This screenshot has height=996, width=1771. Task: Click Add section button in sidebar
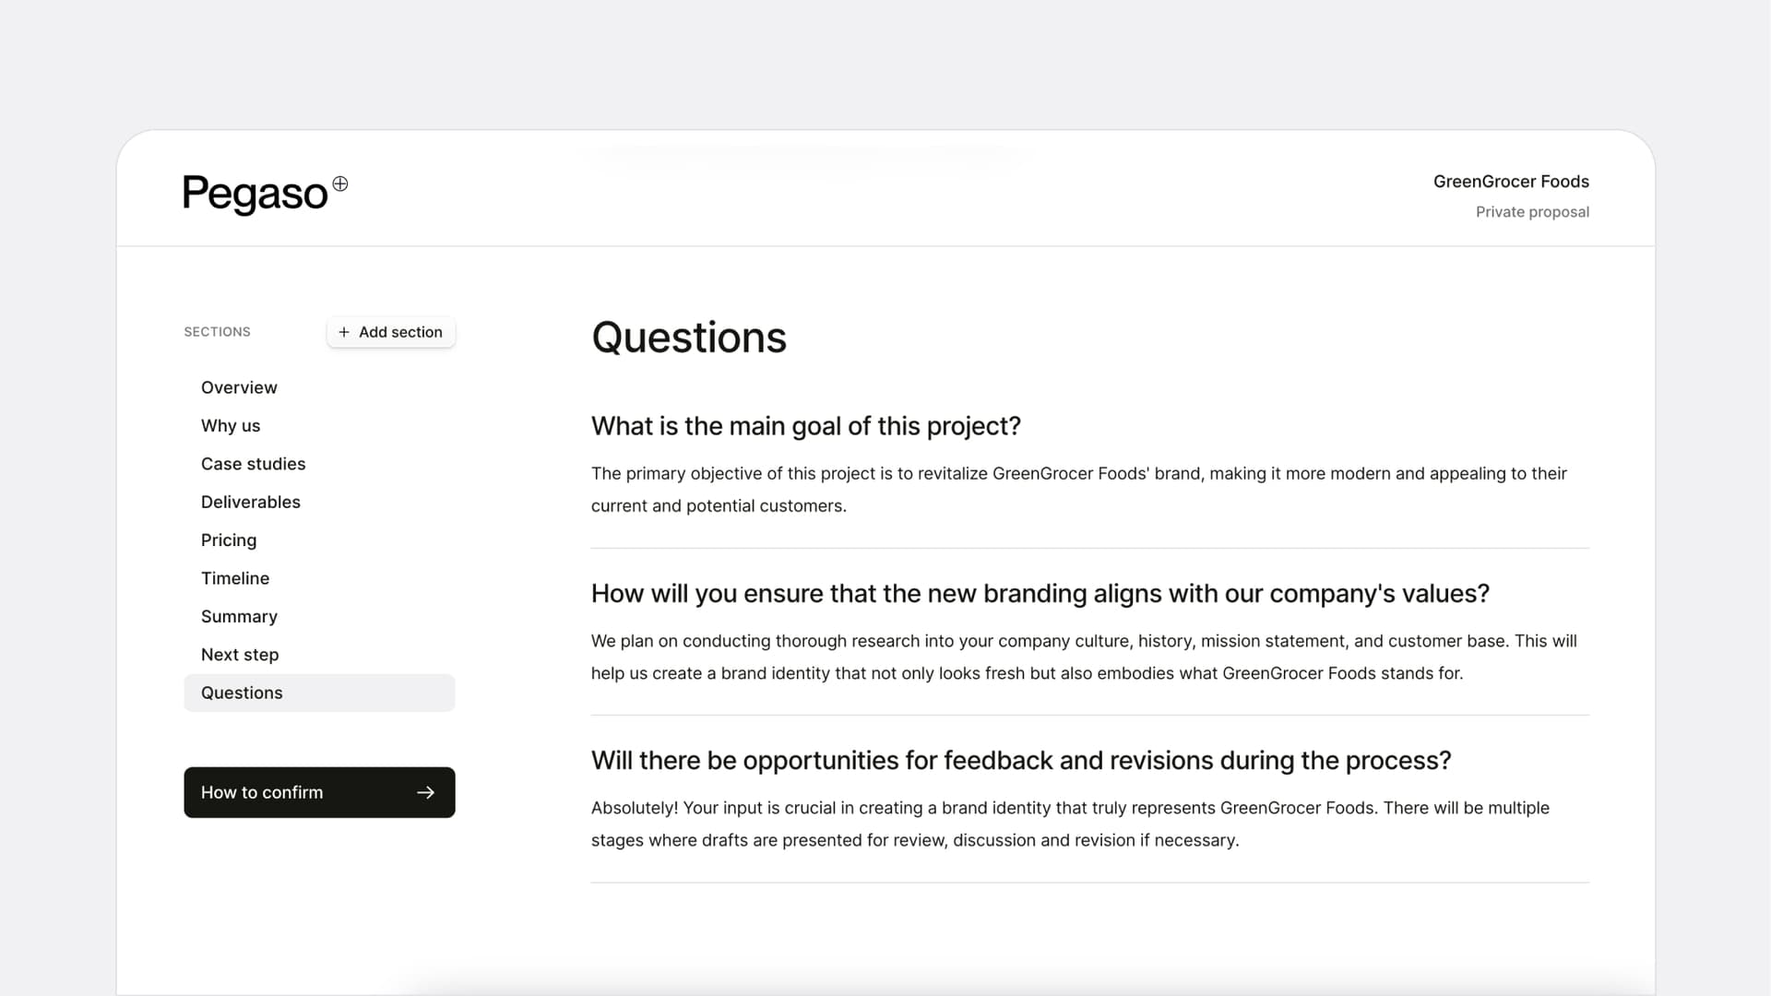coord(389,331)
